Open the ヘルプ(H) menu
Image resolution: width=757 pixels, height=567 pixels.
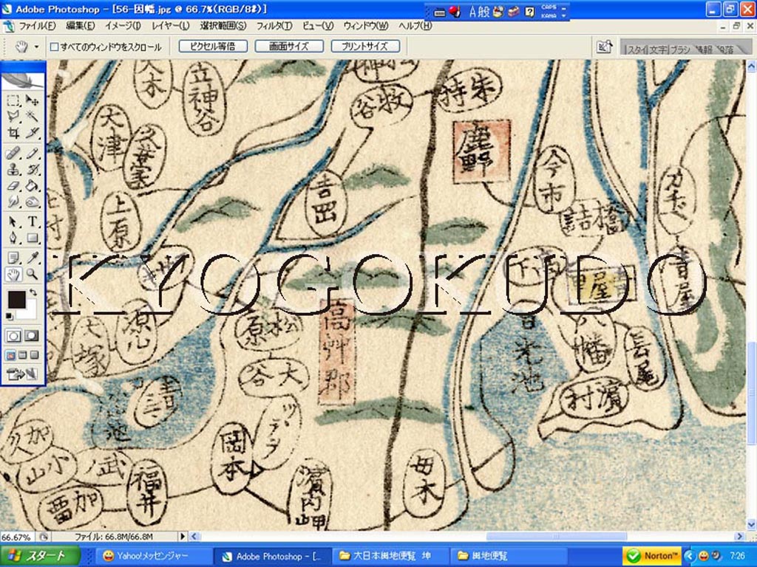pyautogui.click(x=415, y=26)
